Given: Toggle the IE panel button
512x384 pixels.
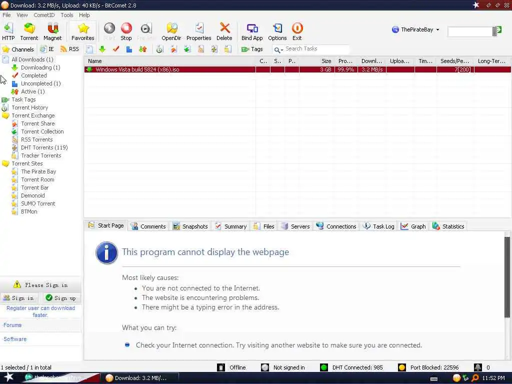Looking at the screenshot, I should pyautogui.click(x=46, y=49).
